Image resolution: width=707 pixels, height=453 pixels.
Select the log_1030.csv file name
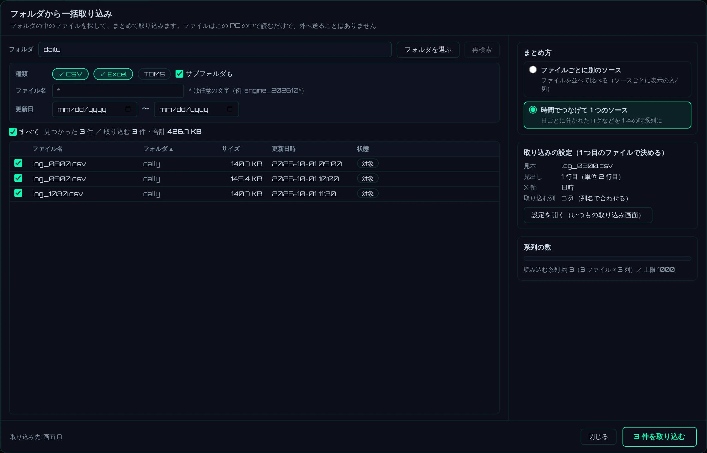click(x=58, y=194)
